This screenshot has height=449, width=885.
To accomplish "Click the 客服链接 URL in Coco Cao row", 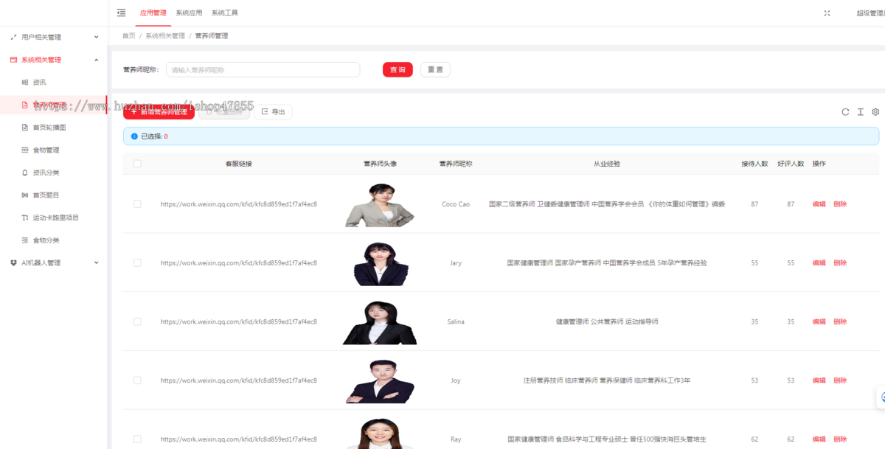I will pyautogui.click(x=239, y=204).
